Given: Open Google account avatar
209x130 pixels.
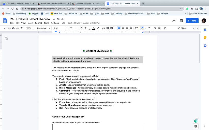Looking at the screenshot, I should pos(204,21).
